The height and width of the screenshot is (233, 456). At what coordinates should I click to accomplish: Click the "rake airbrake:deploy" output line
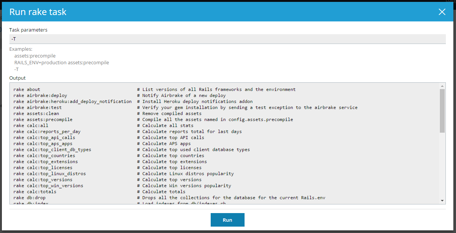tap(40, 95)
